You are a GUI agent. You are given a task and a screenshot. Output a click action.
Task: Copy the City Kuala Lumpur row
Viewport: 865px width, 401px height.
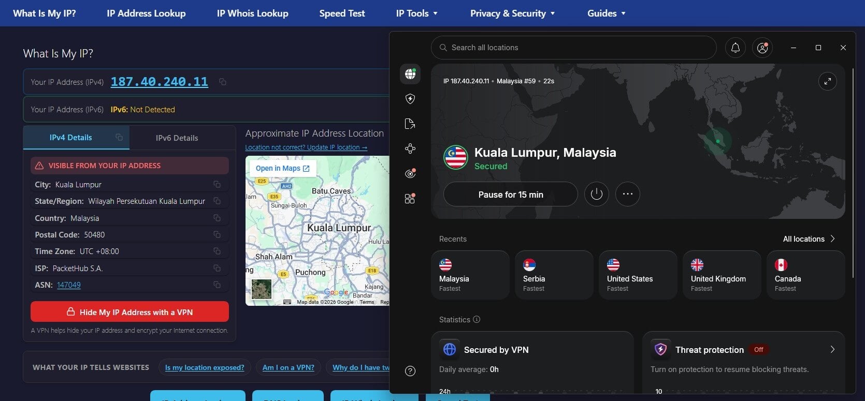point(217,184)
